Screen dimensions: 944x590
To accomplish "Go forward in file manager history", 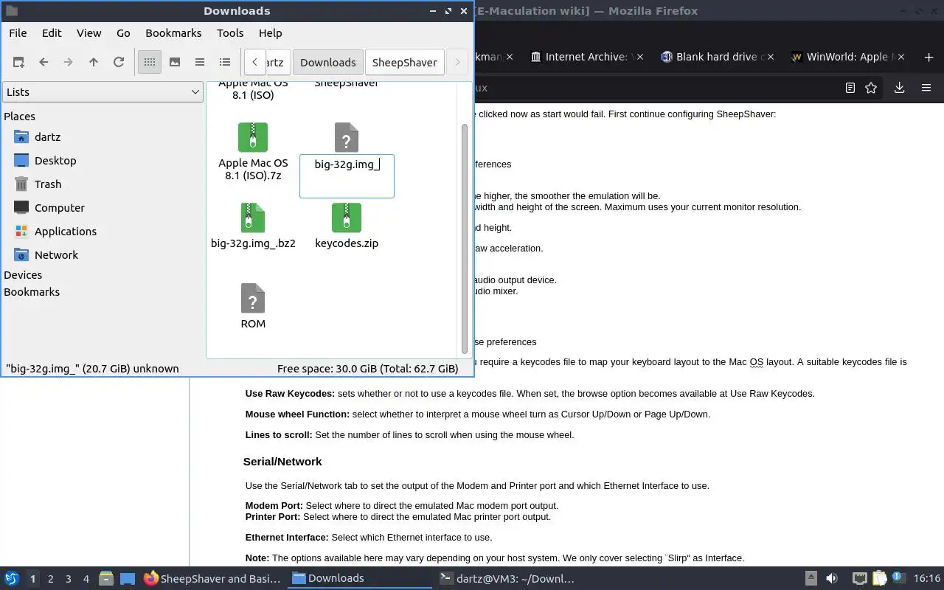I will (x=69, y=63).
